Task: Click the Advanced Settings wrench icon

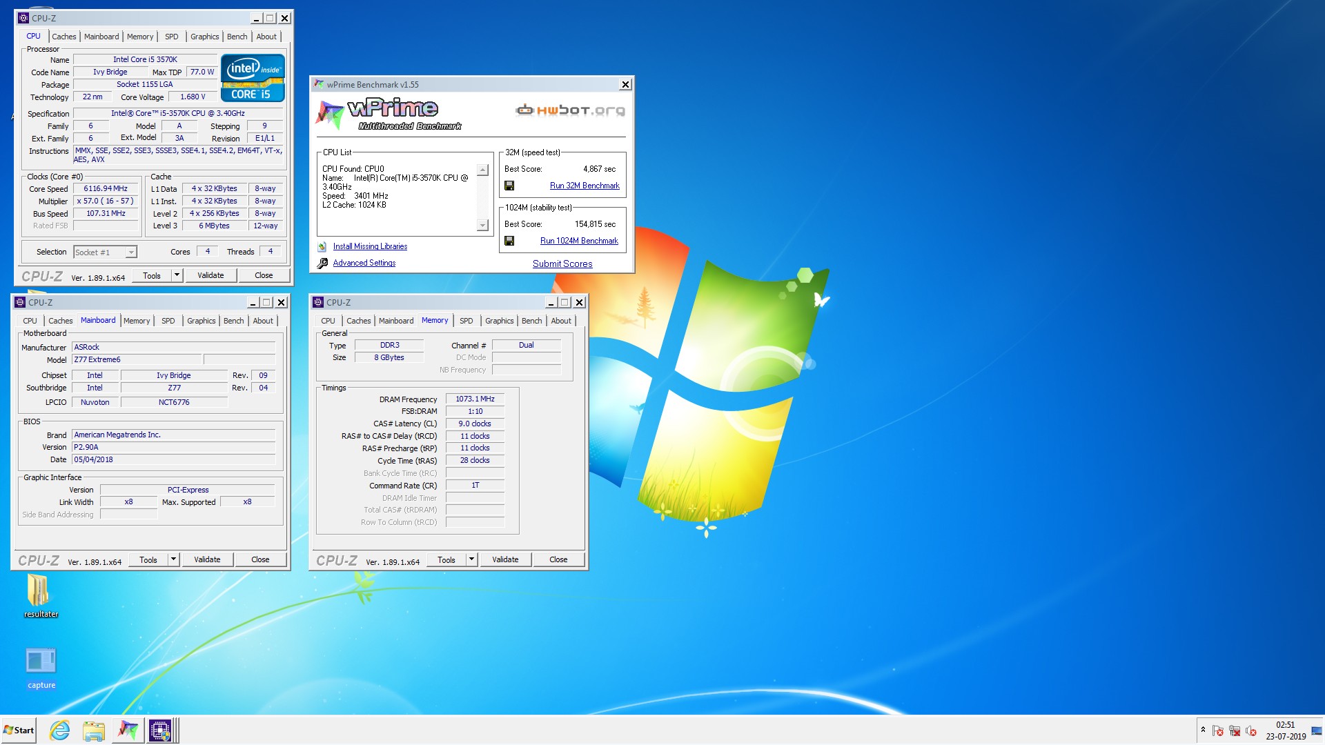Action: (322, 263)
